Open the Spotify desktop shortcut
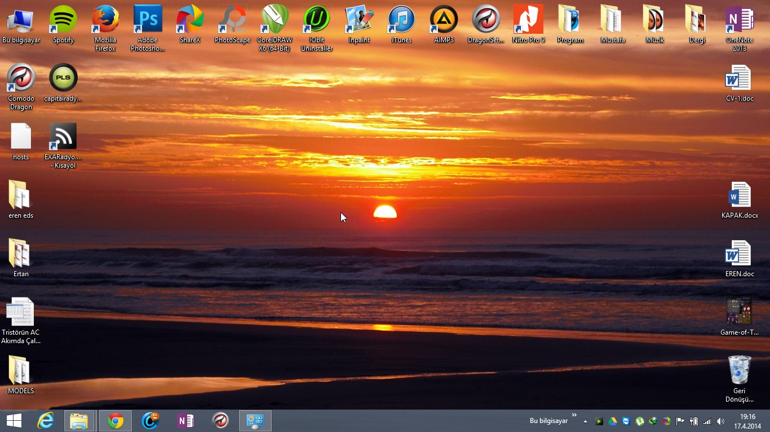The width and height of the screenshot is (770, 432). pos(63,25)
